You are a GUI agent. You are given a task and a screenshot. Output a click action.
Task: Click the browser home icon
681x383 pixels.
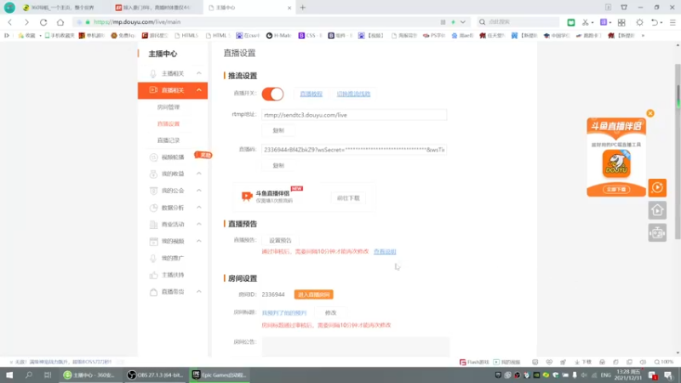coord(60,22)
